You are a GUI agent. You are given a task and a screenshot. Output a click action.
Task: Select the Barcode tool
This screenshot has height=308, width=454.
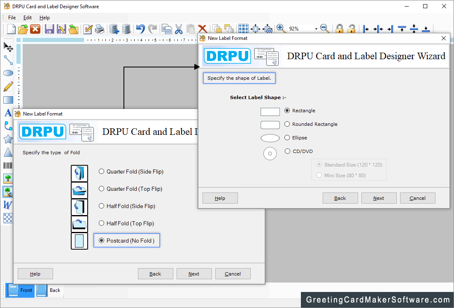[8, 165]
